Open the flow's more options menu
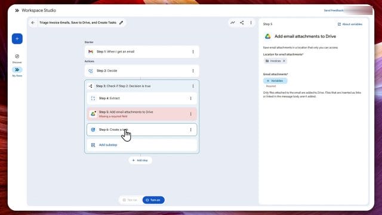 (251, 23)
